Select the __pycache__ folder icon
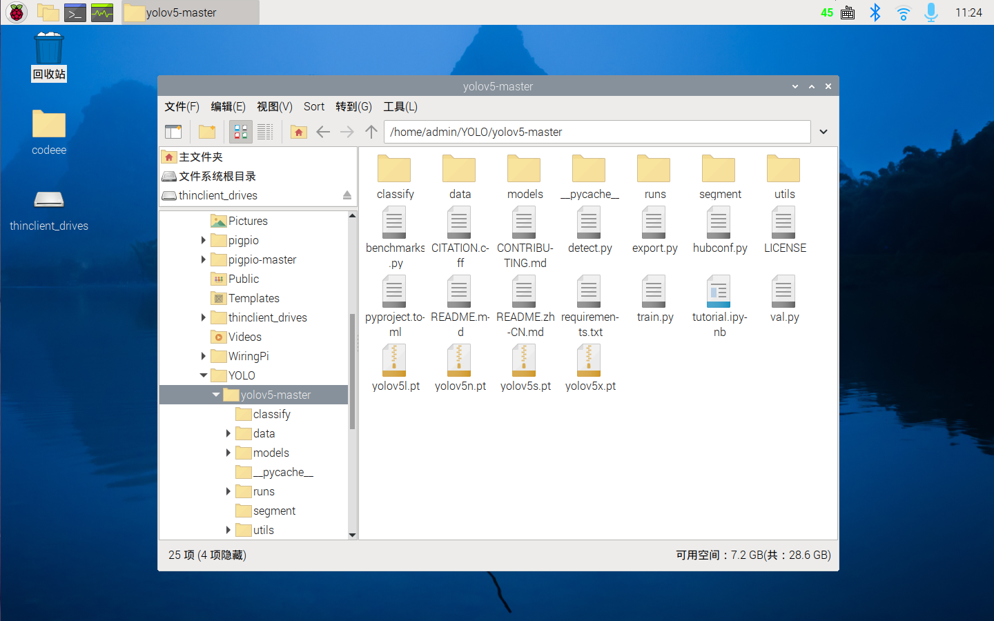Image resolution: width=994 pixels, height=621 pixels. pos(589,177)
